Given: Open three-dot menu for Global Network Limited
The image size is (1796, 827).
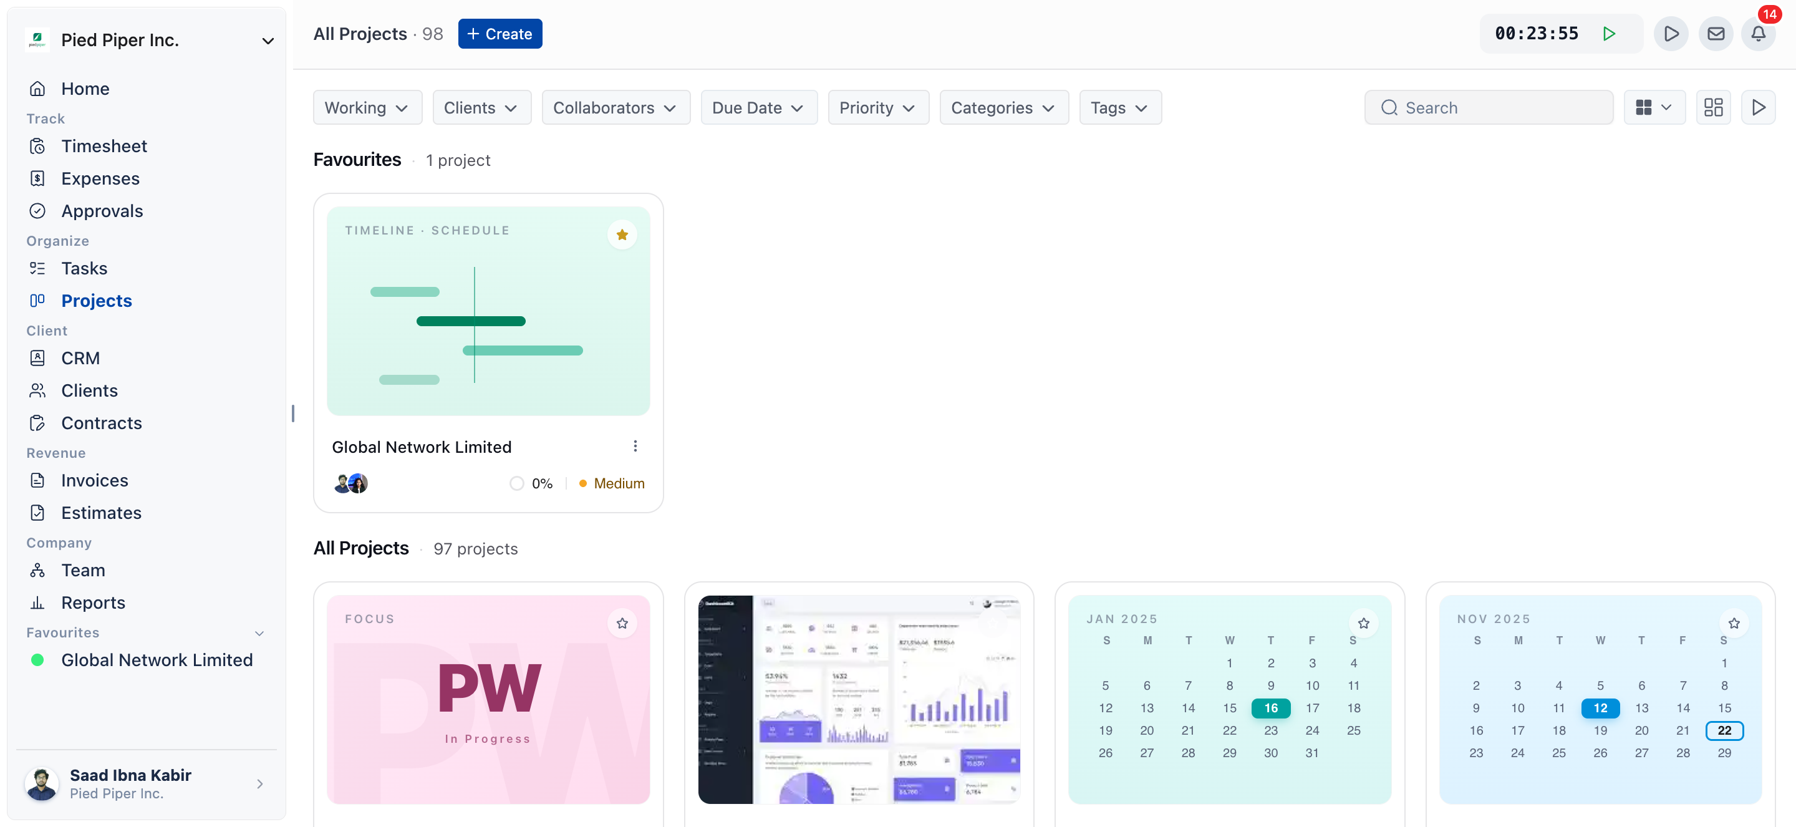Looking at the screenshot, I should (634, 447).
